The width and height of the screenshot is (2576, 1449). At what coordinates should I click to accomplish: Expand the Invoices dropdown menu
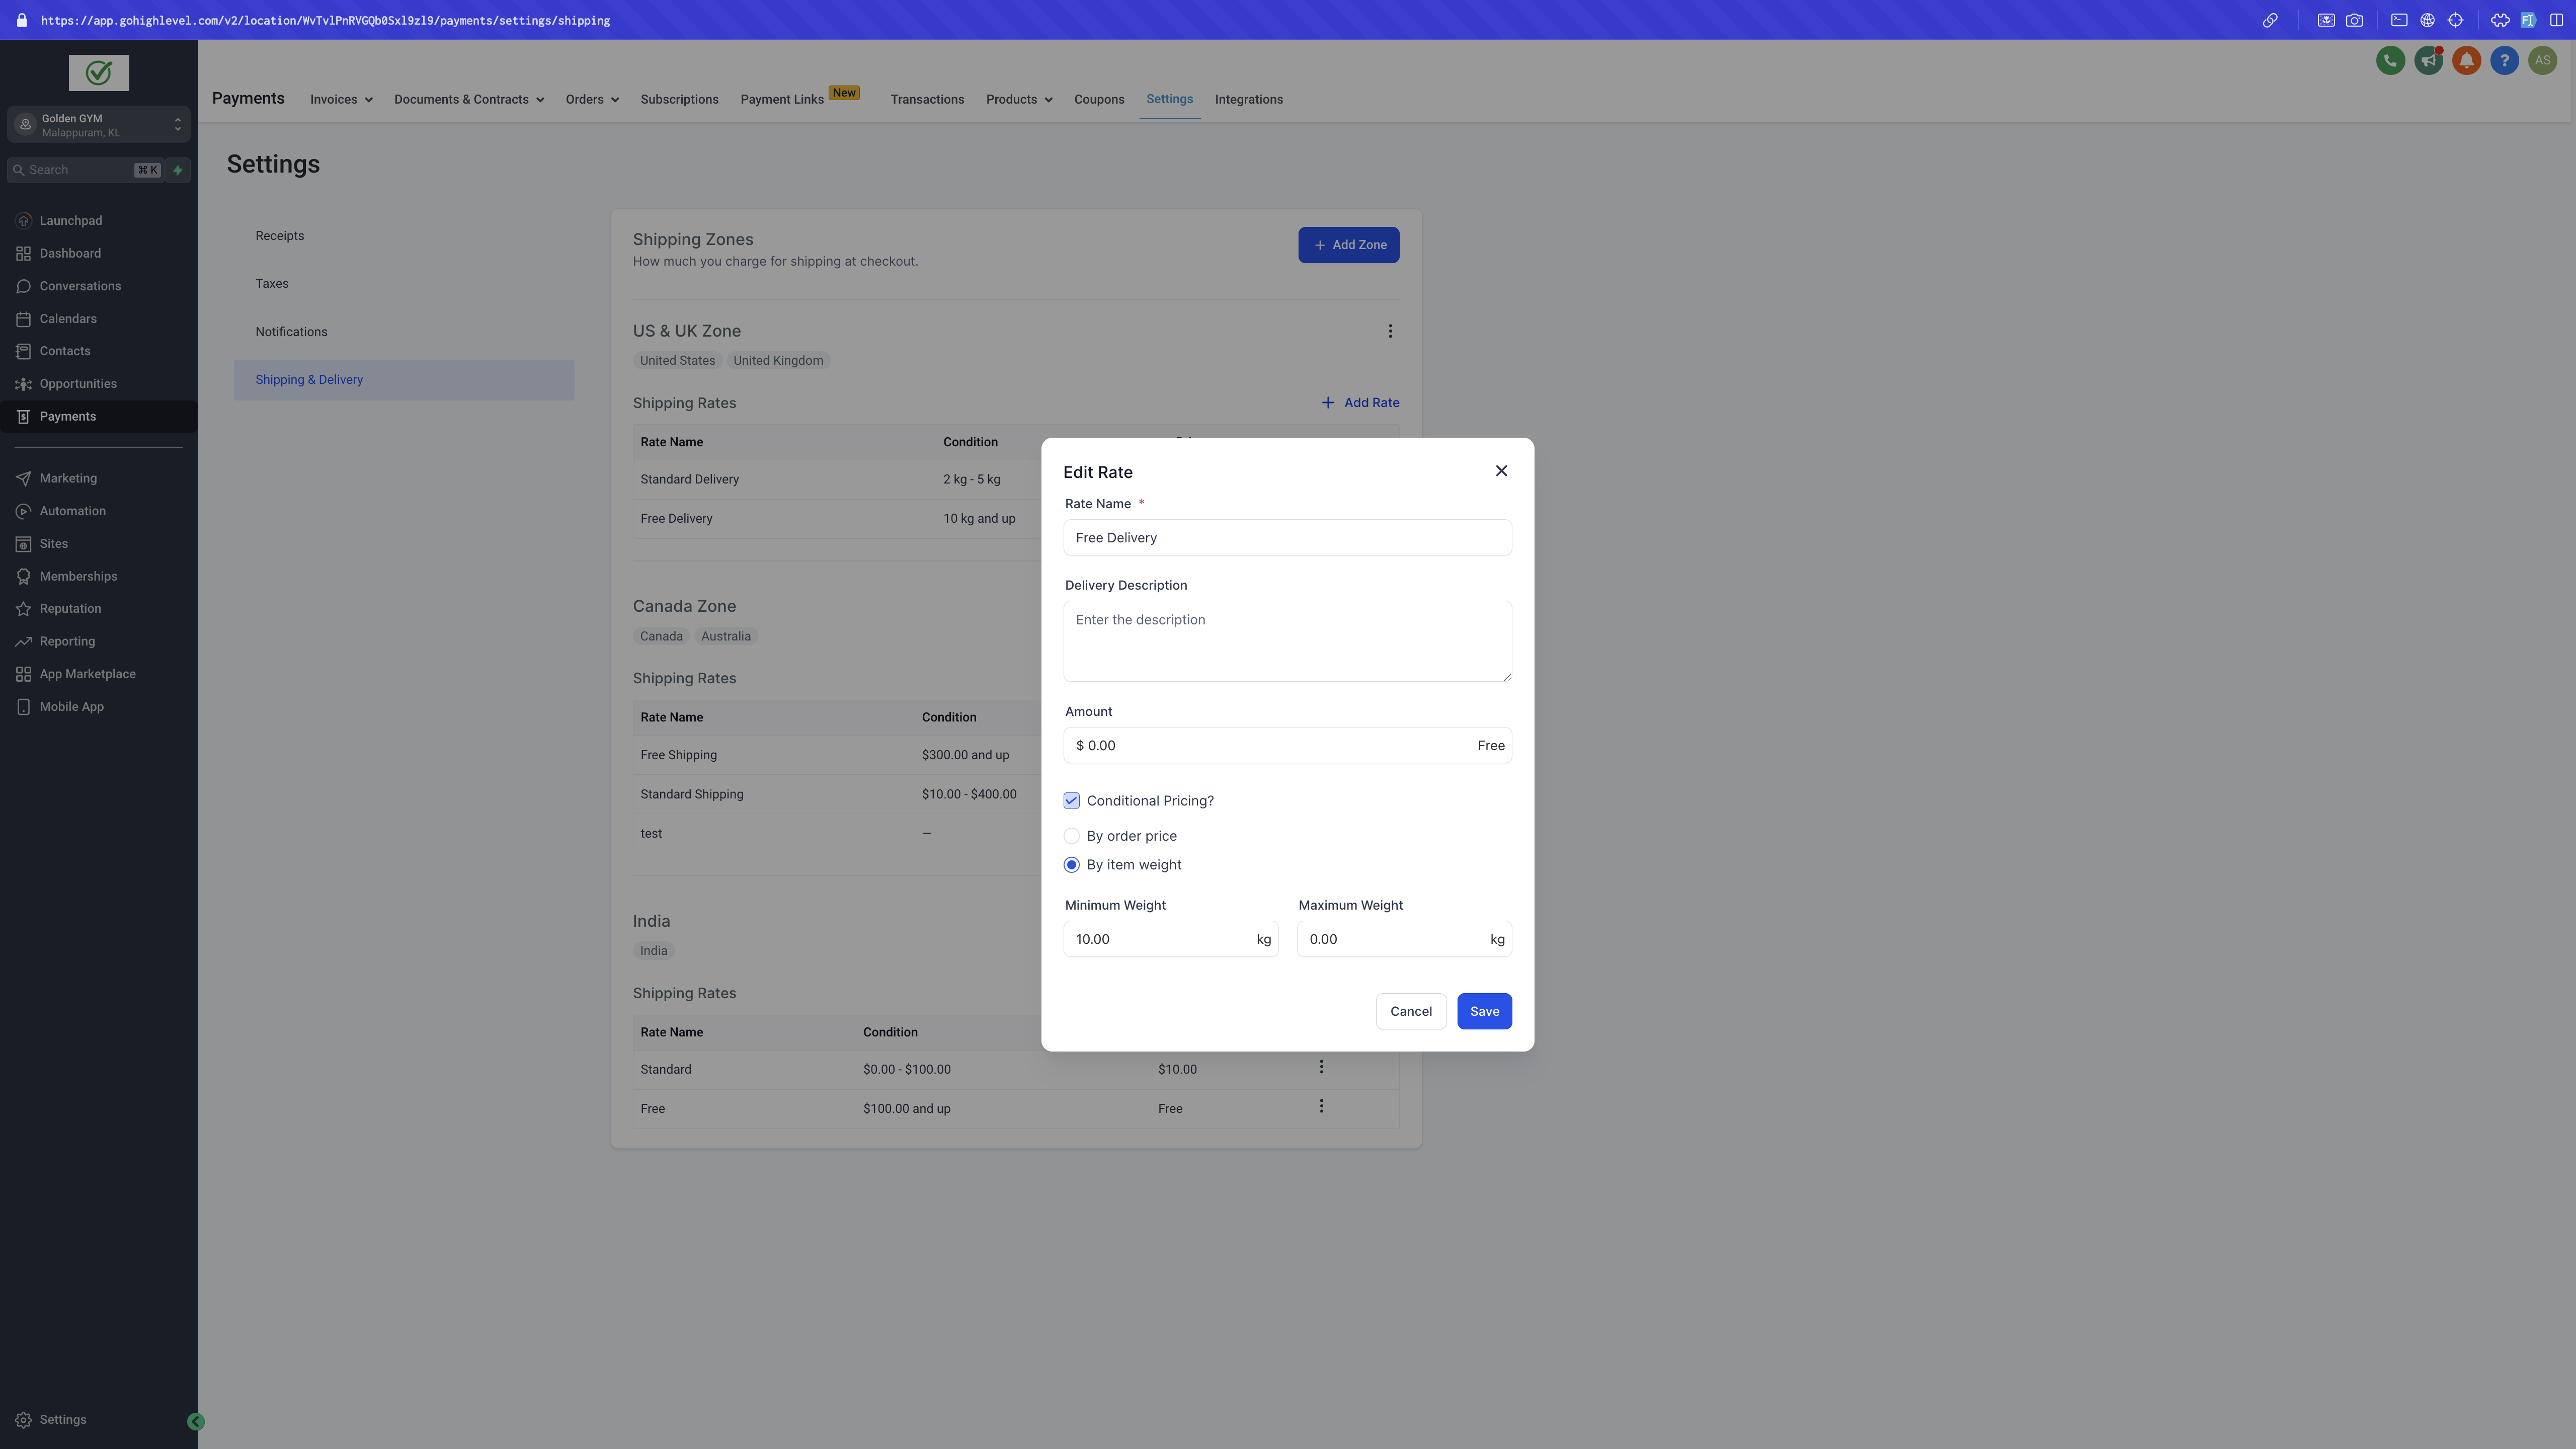[x=341, y=100]
